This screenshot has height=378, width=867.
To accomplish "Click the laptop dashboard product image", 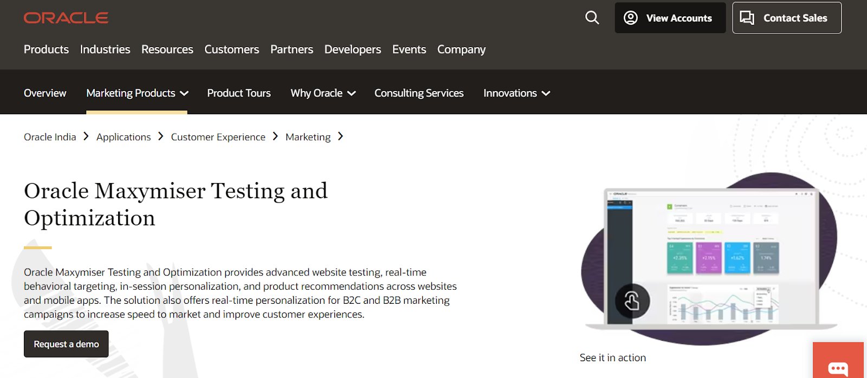I will tap(710, 259).
